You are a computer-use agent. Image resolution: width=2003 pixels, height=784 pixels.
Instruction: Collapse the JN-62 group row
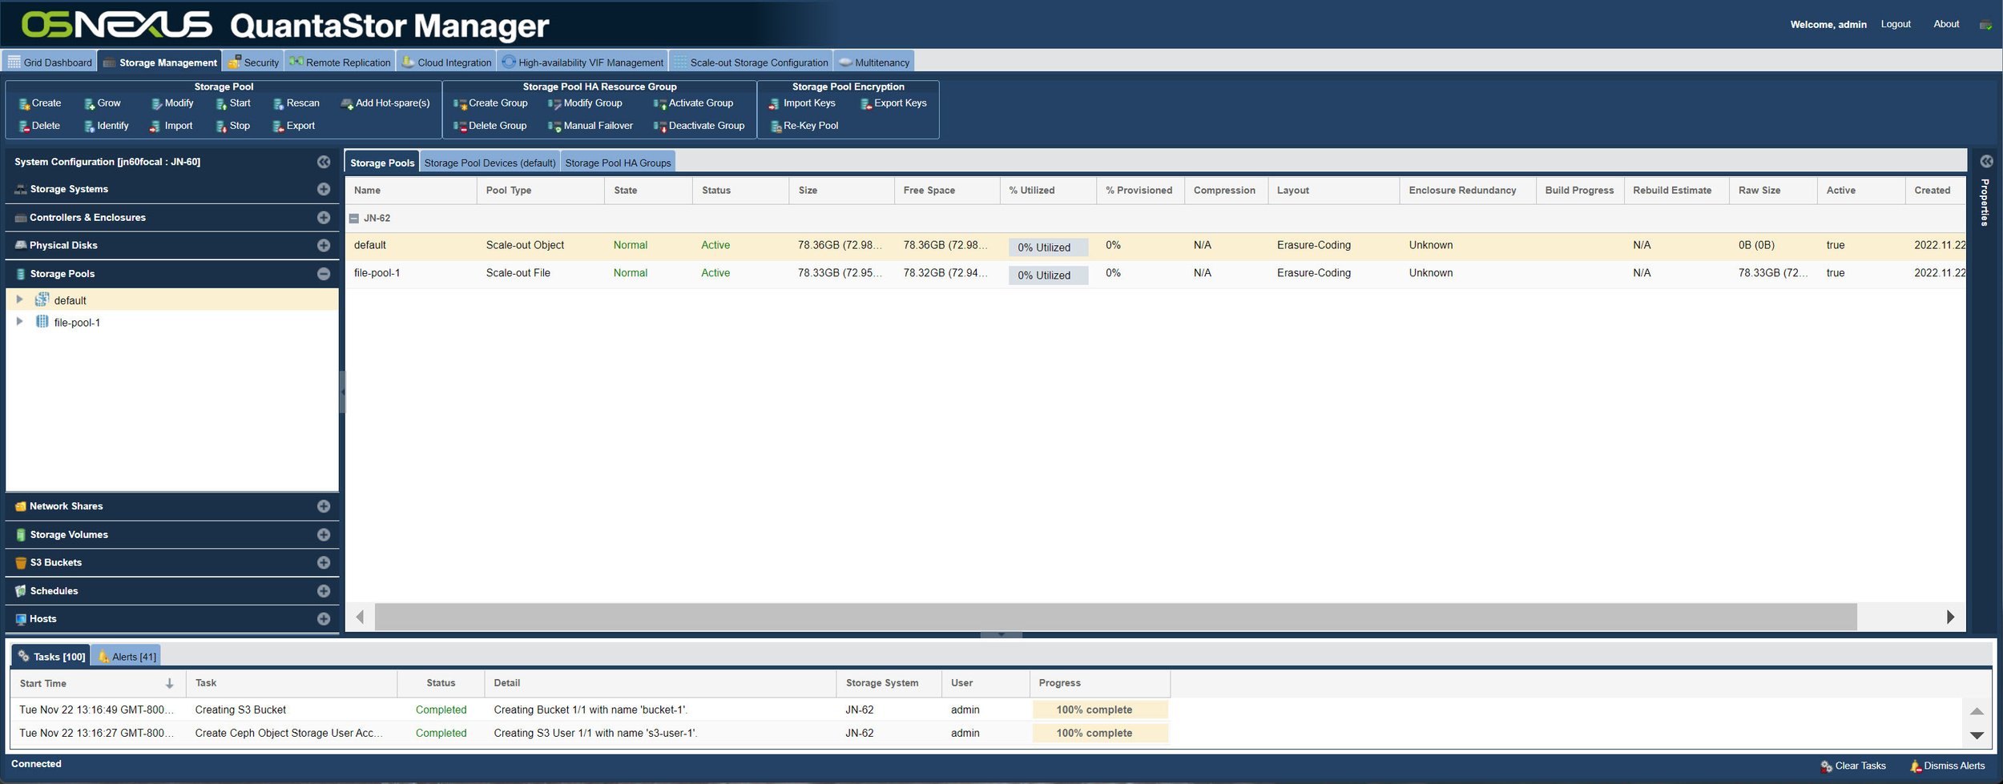(354, 218)
